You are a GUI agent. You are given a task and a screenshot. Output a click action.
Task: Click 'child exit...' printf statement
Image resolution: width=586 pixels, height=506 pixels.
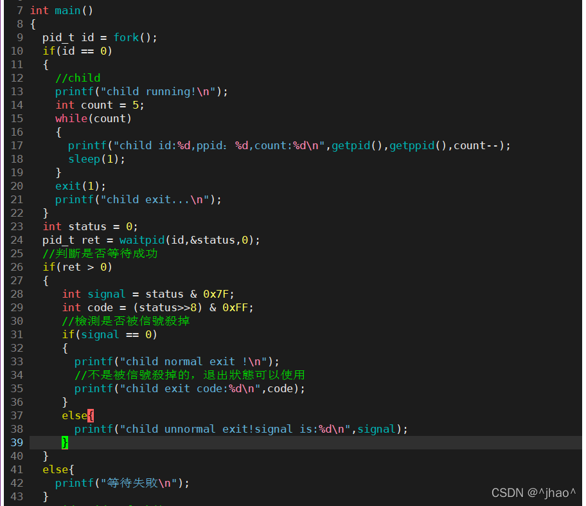[x=138, y=200]
